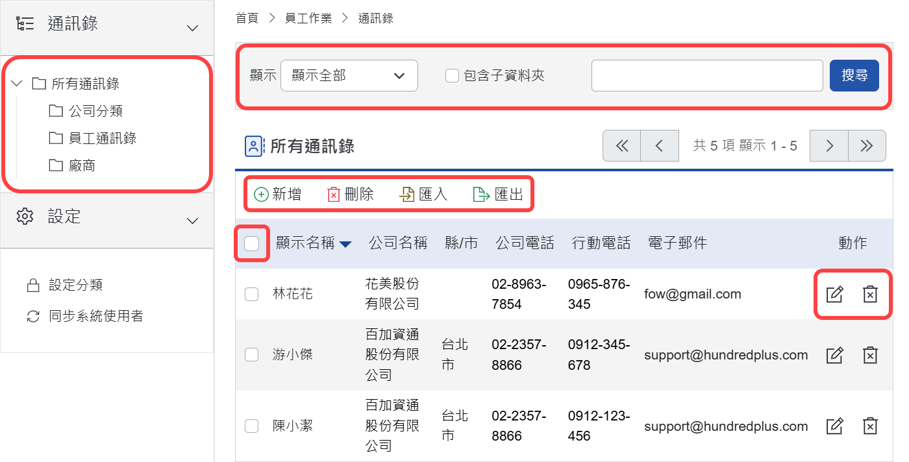Screen dimensions: 909x462
Task: Go to last page of results
Action: click(x=867, y=146)
